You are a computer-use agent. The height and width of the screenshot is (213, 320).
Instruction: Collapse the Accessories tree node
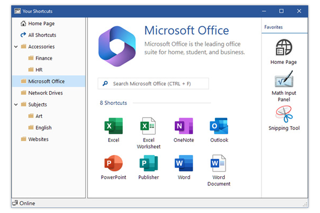pos(16,47)
